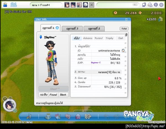
Task: Click the Disconnect value 10% [36 / 352]
Action: tap(113, 87)
